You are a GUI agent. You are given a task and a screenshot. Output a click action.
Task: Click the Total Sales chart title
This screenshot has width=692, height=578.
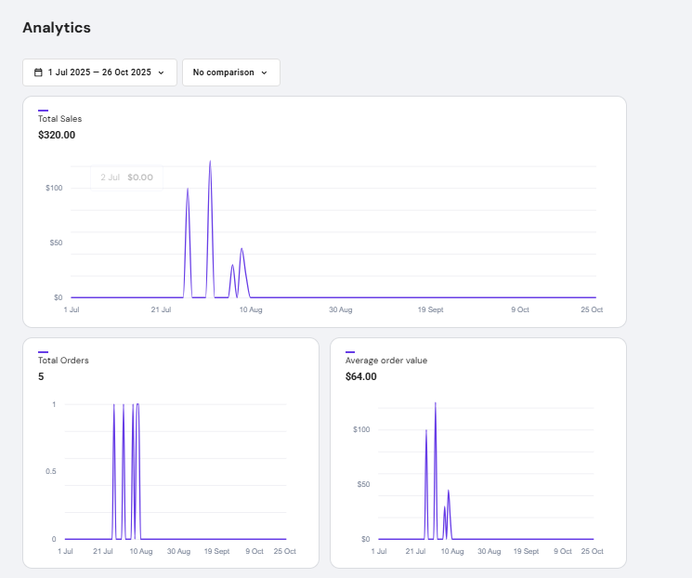60,119
